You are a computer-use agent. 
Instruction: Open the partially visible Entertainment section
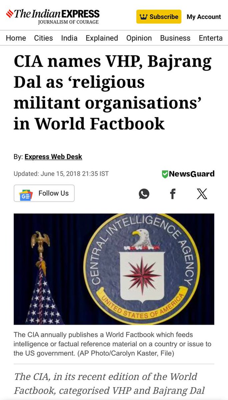tap(211, 38)
